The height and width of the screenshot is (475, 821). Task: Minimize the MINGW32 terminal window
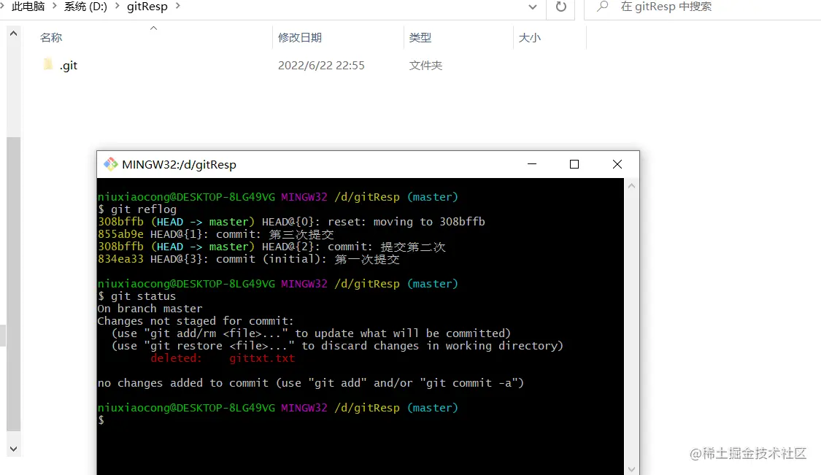532,164
